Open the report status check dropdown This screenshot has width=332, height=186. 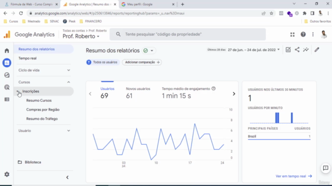148,51
